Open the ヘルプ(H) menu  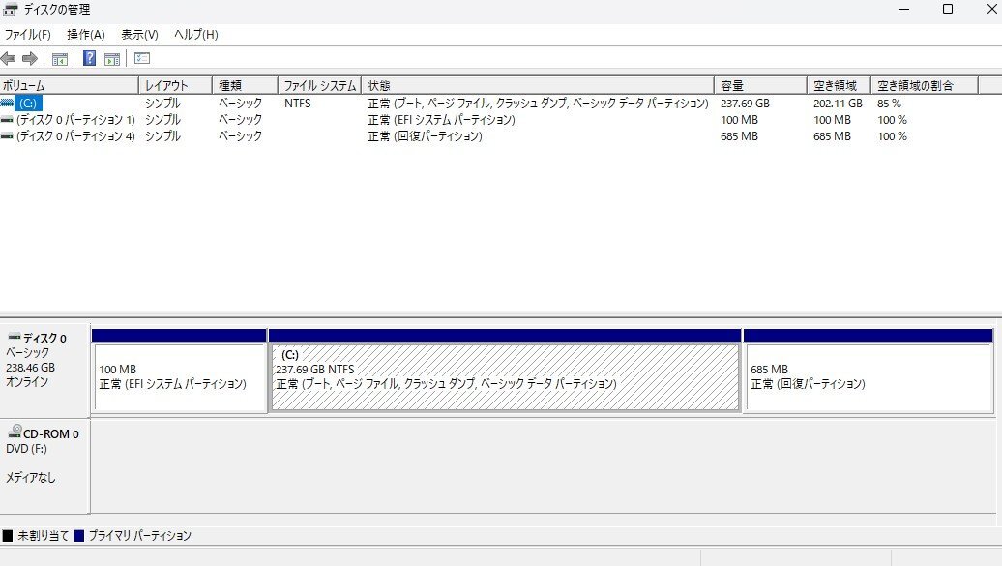196,35
